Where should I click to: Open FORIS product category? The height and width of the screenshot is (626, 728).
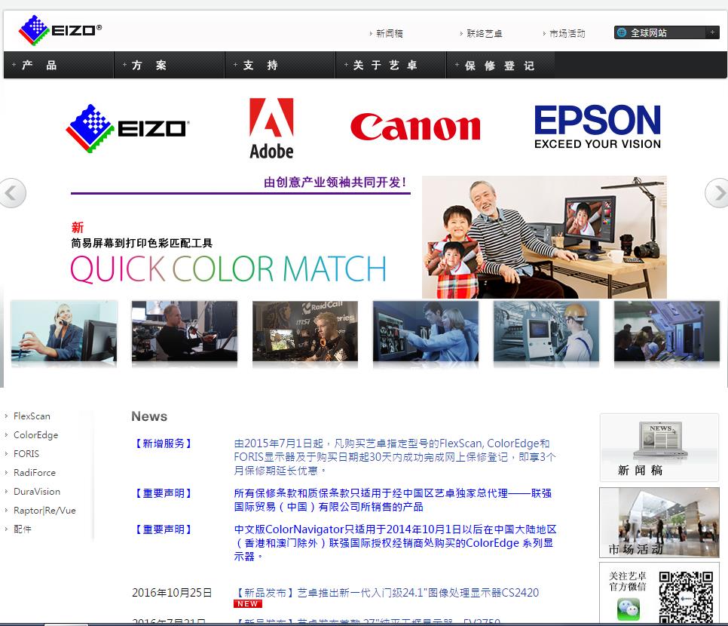point(26,453)
